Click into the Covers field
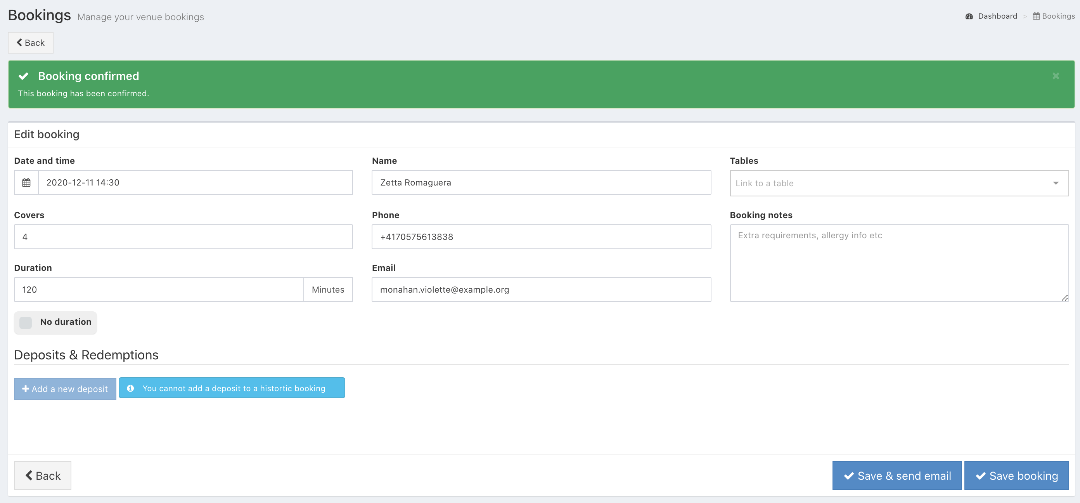The width and height of the screenshot is (1080, 503). click(x=183, y=237)
